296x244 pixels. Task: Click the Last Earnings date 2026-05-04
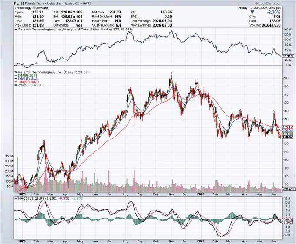point(162,21)
